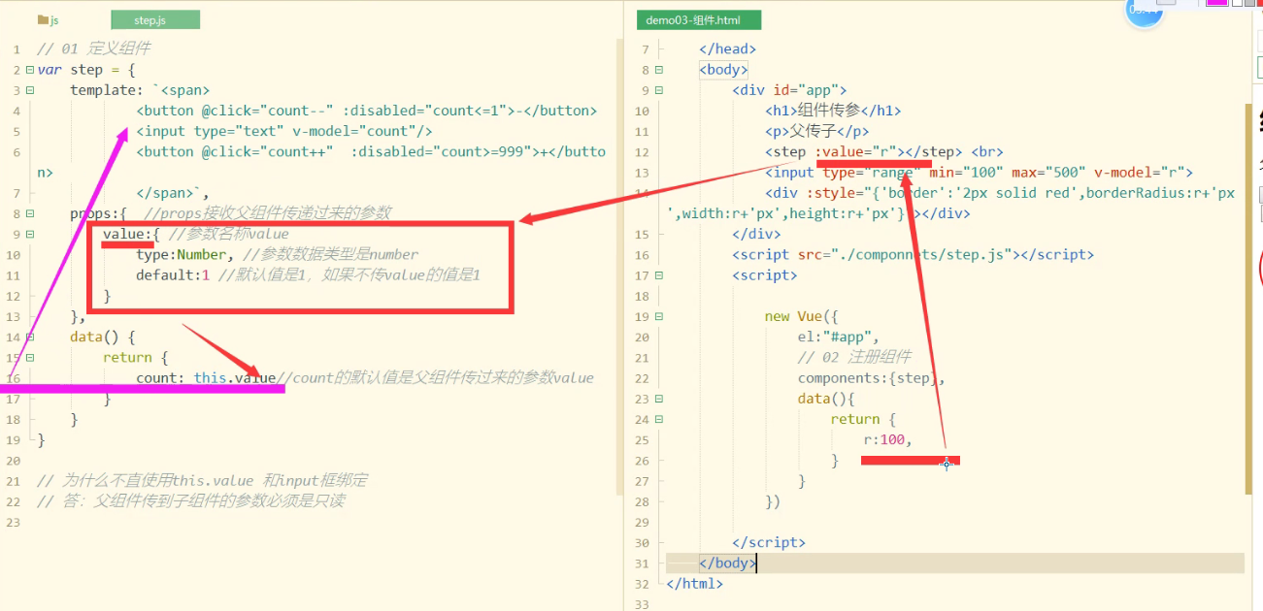Click '</html>' on line 32

[694, 584]
